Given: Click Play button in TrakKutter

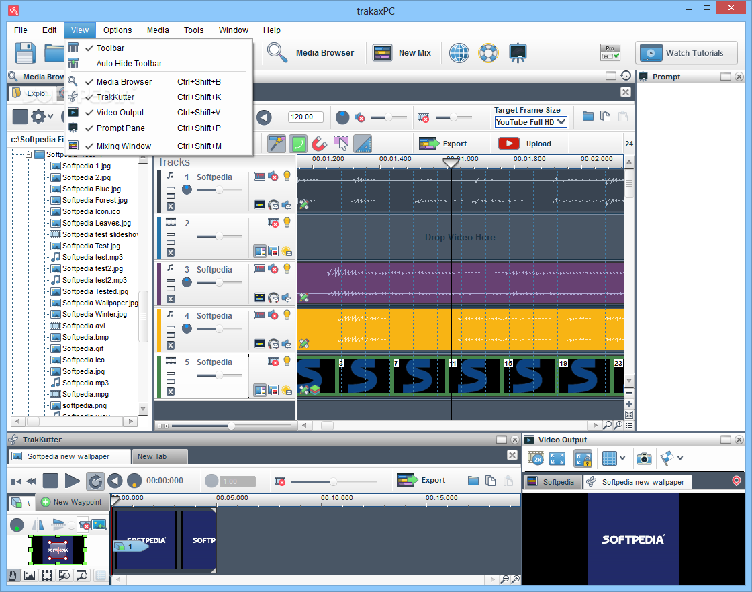Looking at the screenshot, I should point(73,481).
